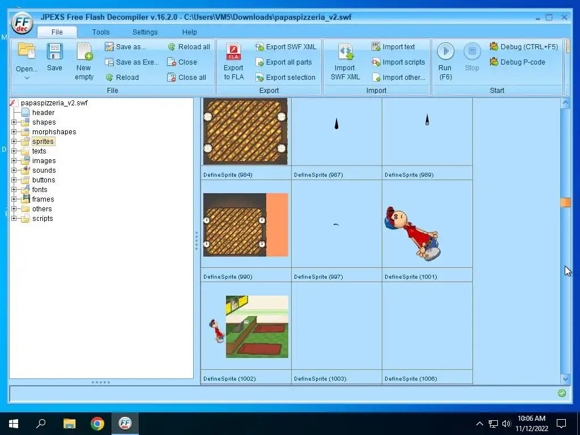The height and width of the screenshot is (435, 580).
Task: Select DefineSprite (1001) character thumbnail
Action: [x=412, y=234]
